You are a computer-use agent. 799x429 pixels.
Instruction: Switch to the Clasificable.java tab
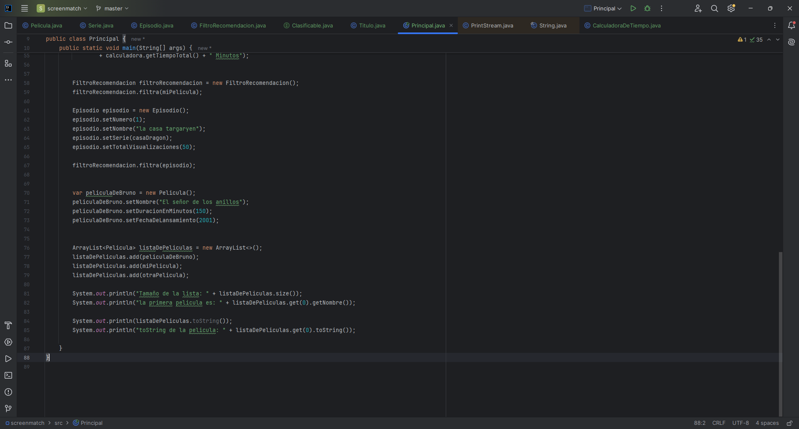click(308, 25)
